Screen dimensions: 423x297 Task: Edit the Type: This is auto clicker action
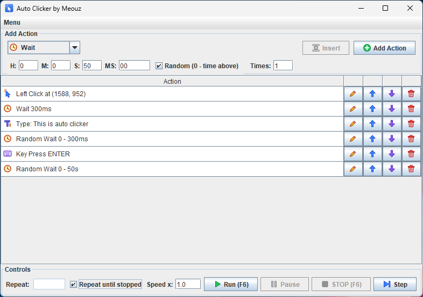click(353, 124)
